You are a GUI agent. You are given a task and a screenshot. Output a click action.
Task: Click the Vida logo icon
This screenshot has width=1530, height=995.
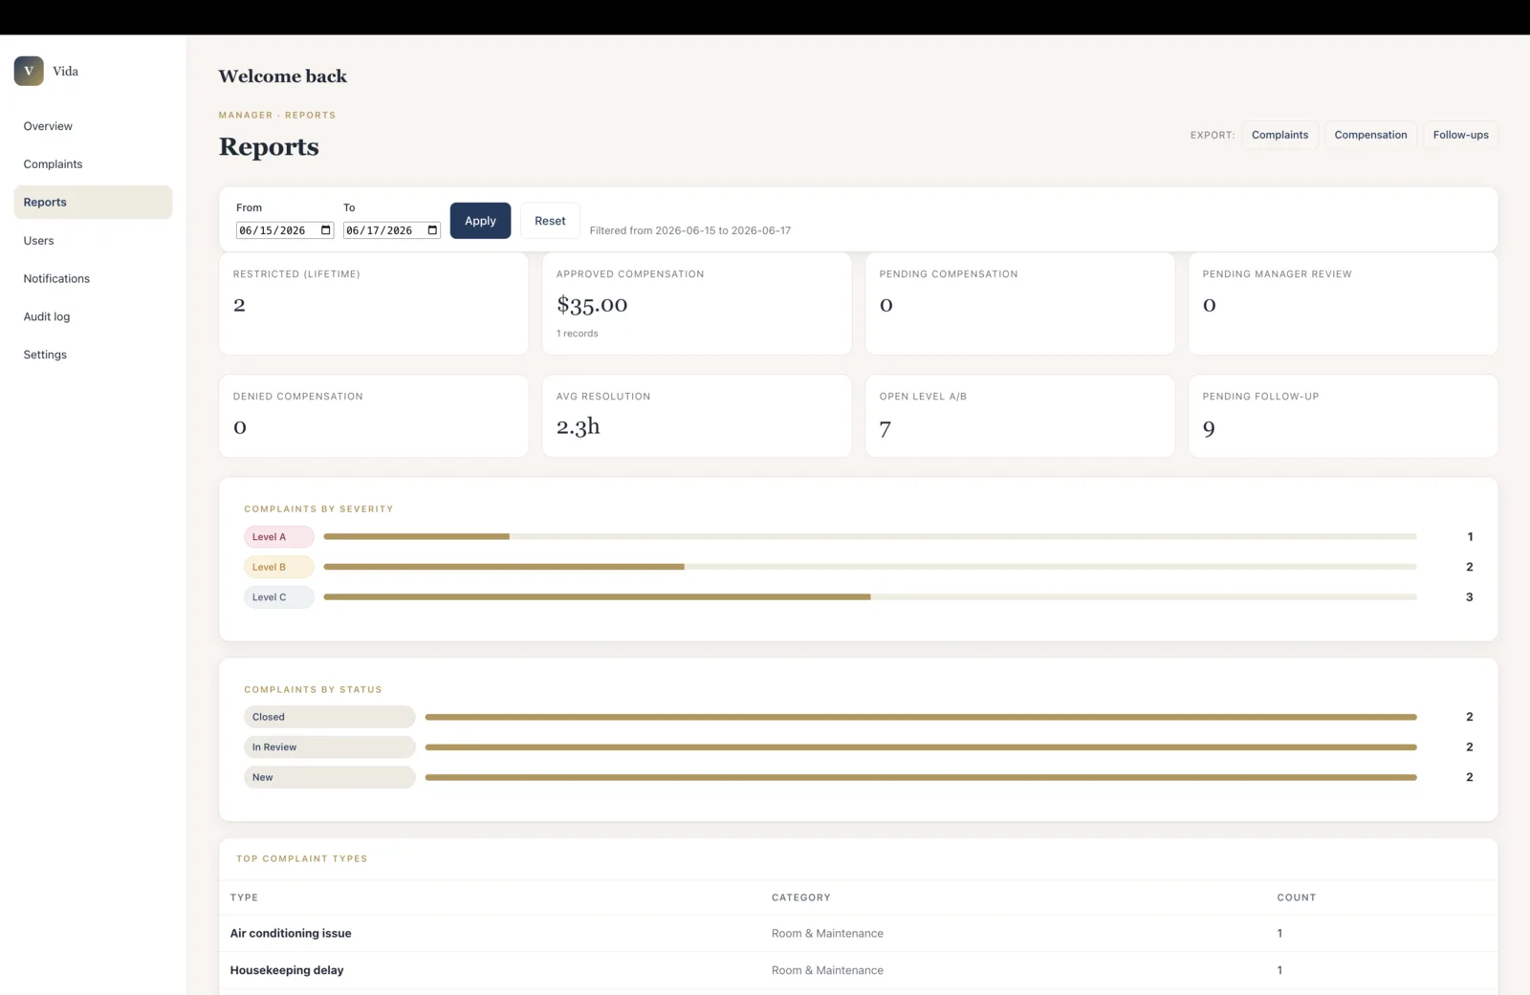(29, 71)
